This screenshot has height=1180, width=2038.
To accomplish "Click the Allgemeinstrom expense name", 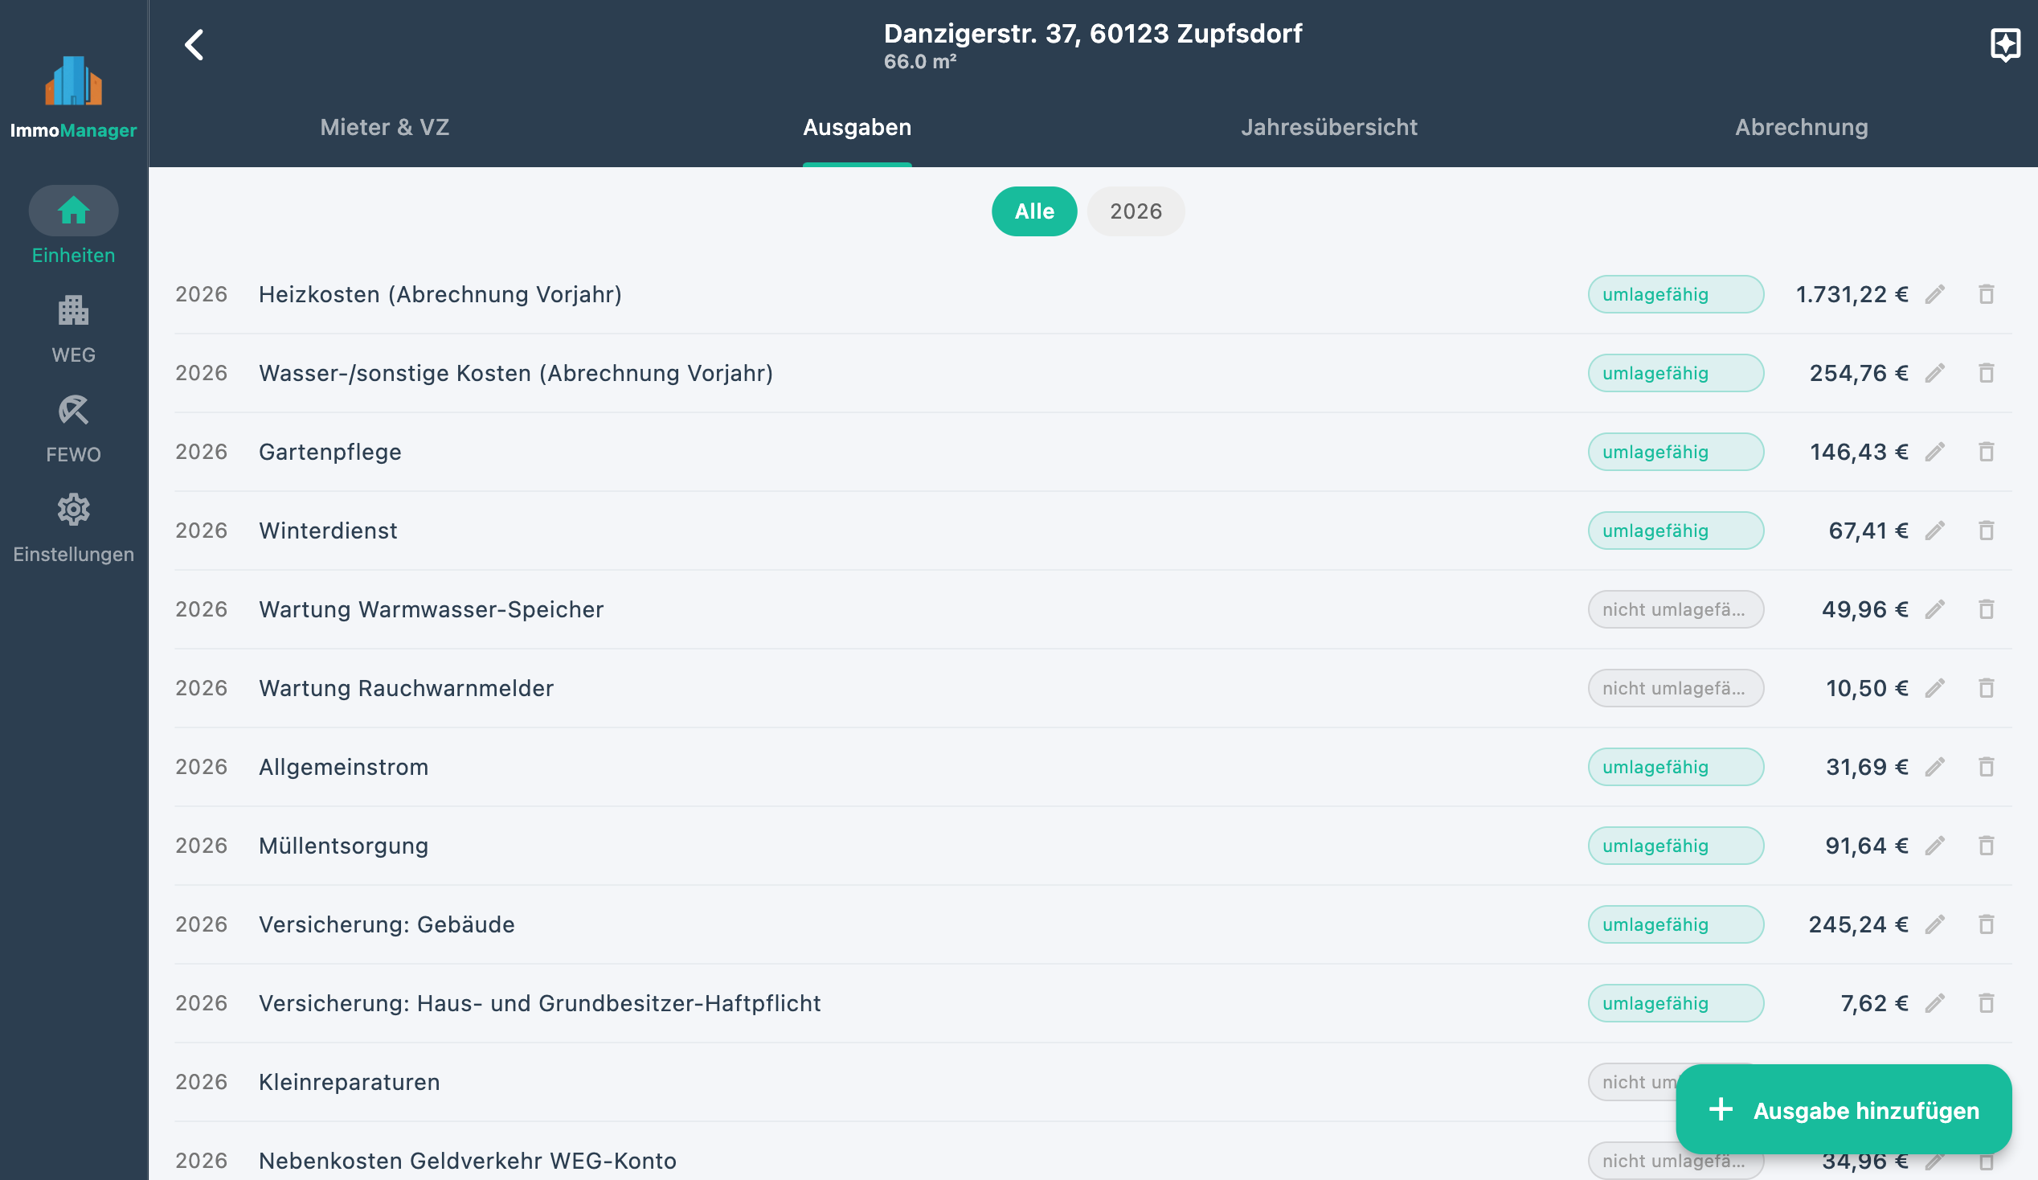I will click(344, 767).
